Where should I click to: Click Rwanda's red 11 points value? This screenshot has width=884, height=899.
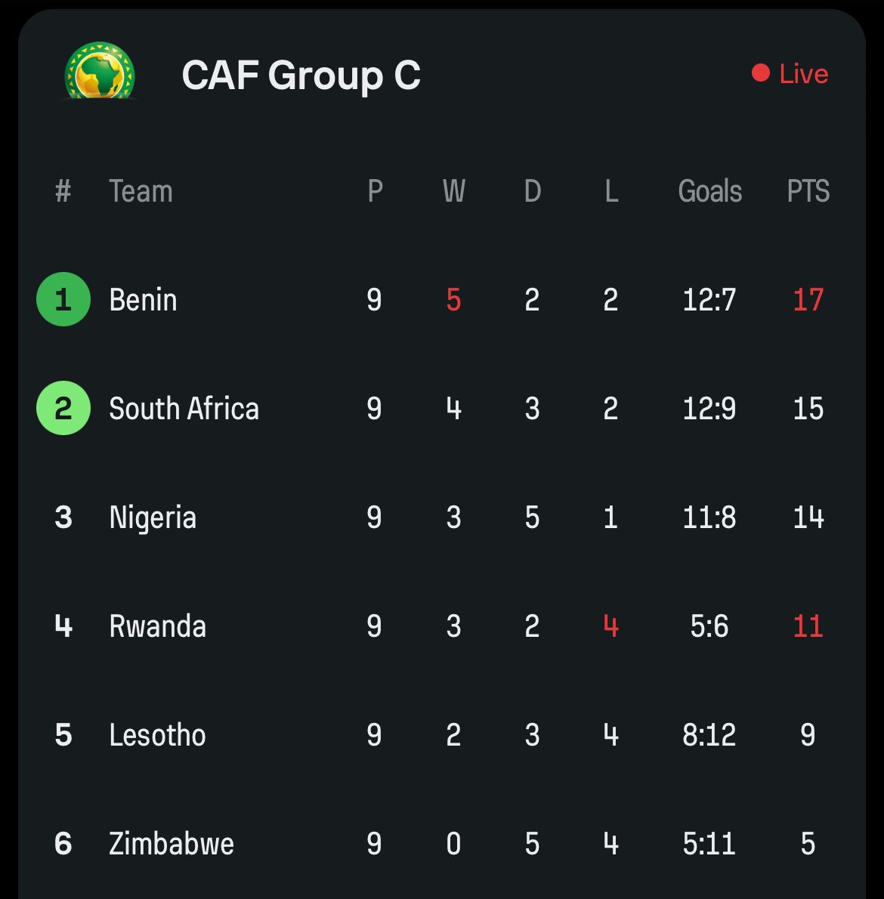point(808,626)
